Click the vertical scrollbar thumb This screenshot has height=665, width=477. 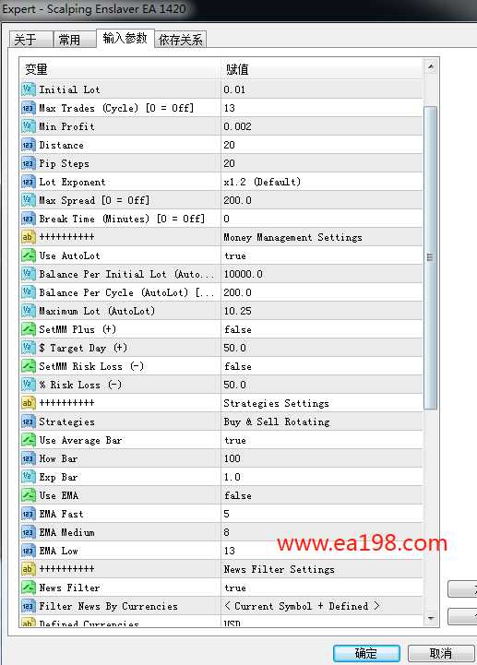430,258
